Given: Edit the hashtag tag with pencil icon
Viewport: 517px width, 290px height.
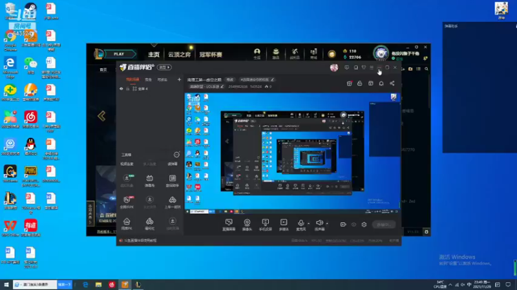Looking at the screenshot, I should pos(272,79).
